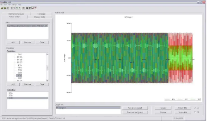Click the dark grid table toolbar icon
The width and height of the screenshot is (207, 121).
[27, 8]
